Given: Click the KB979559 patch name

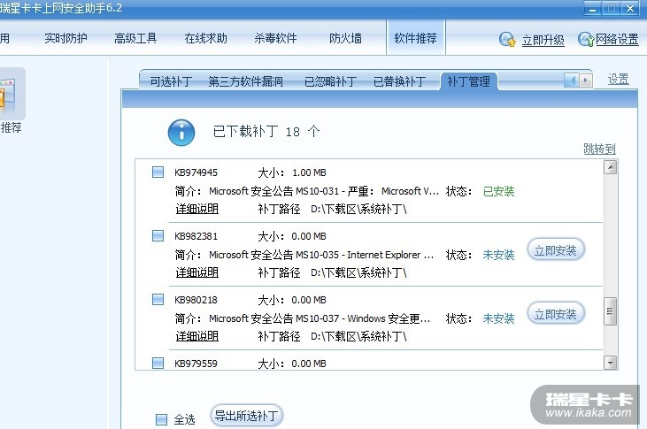Looking at the screenshot, I should point(196,364).
